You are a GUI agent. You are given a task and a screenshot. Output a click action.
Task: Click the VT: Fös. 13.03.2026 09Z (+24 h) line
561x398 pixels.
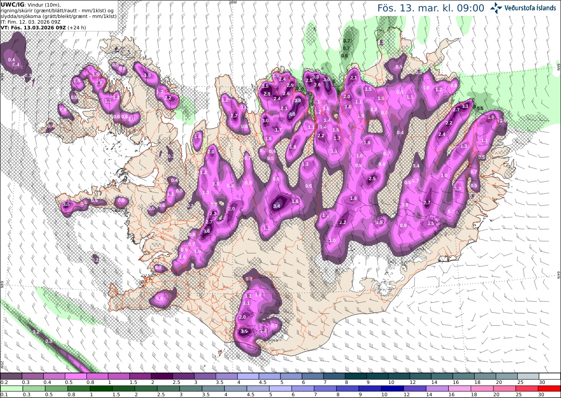pos(43,27)
